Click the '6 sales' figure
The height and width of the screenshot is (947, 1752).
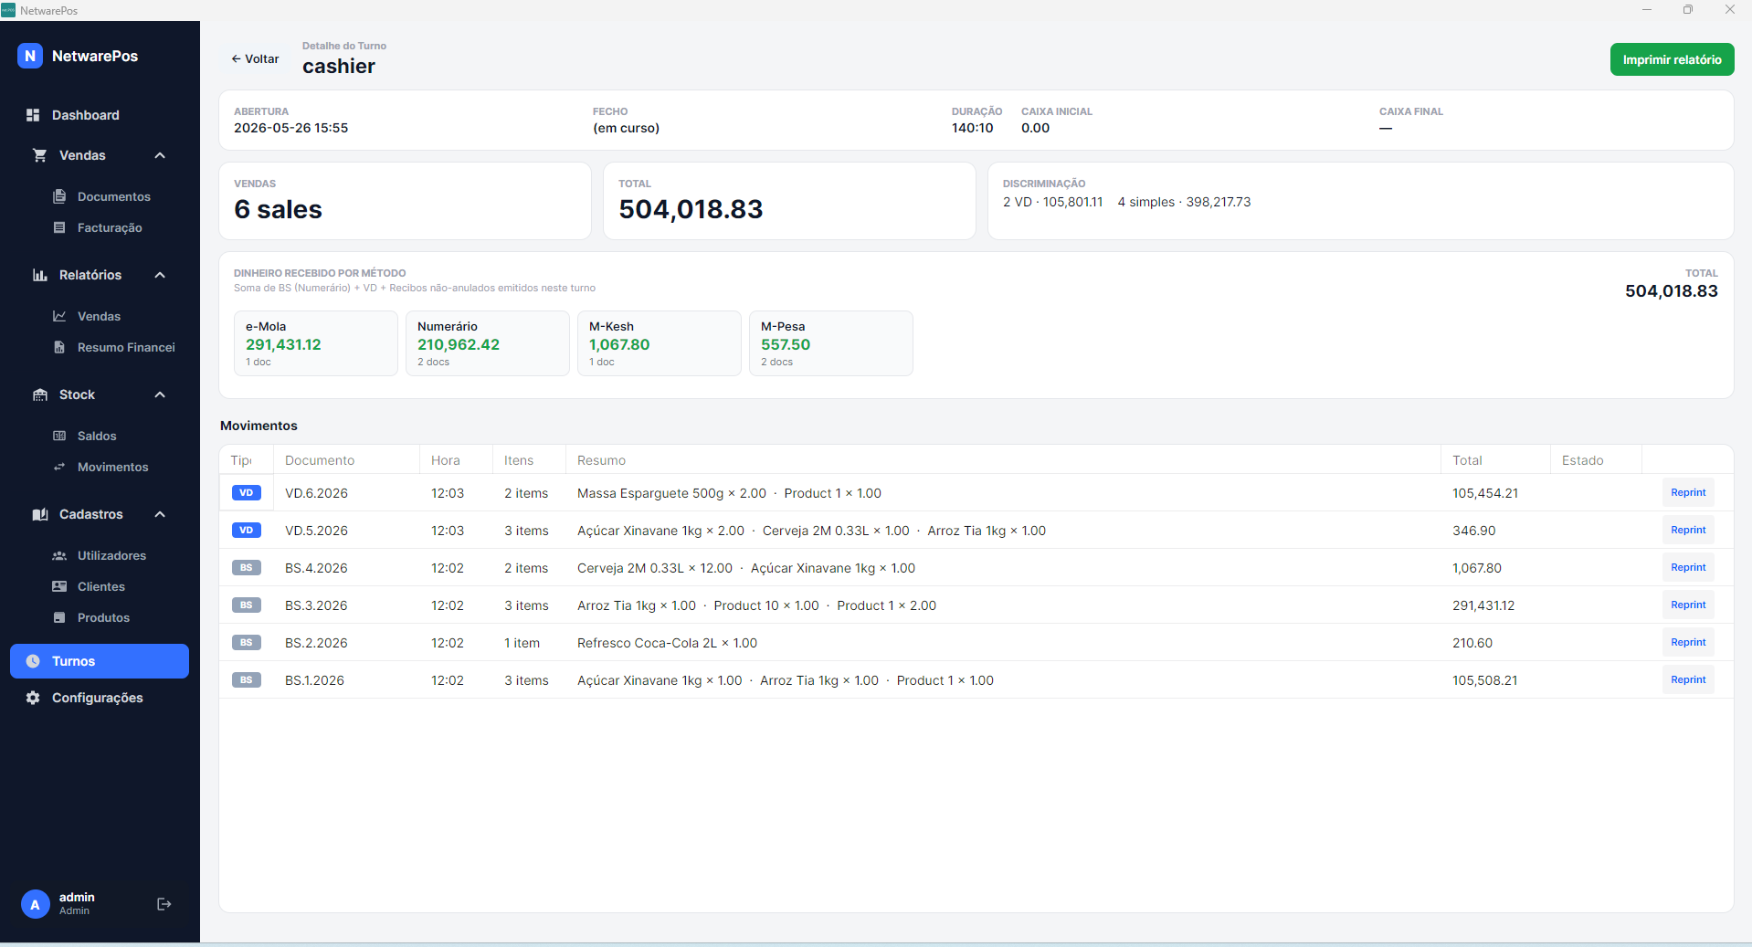[x=278, y=209]
